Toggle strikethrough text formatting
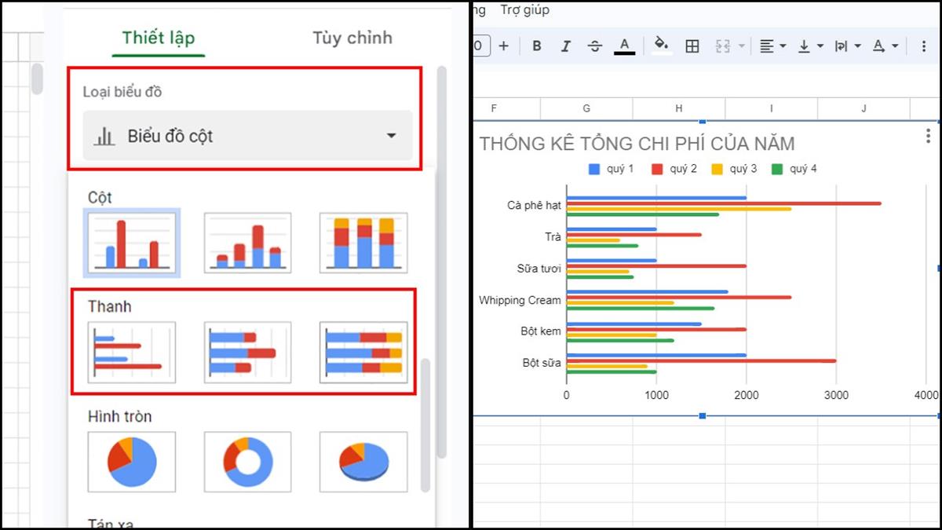Viewport: 942px width, 530px height. [594, 46]
